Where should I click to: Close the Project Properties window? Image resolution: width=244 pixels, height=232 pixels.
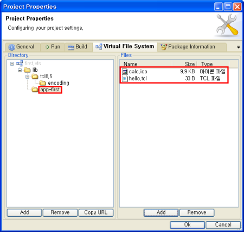pos(237,7)
